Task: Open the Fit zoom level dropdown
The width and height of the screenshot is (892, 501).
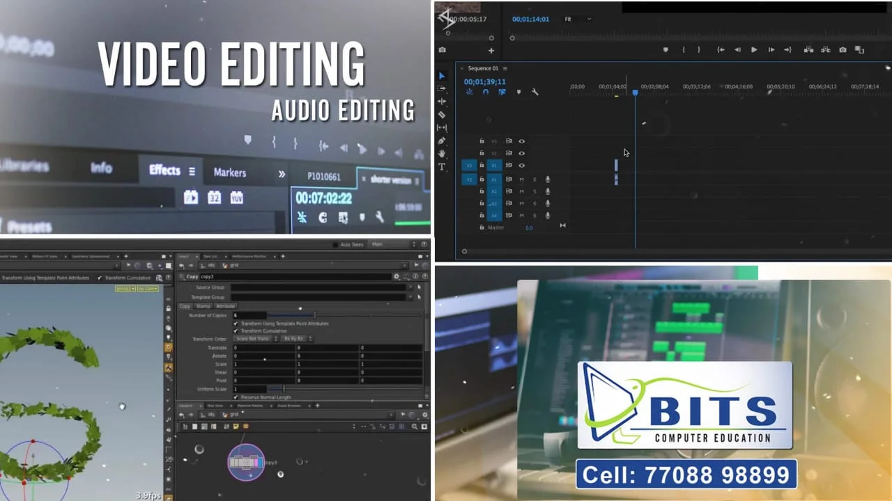Action: [x=577, y=19]
